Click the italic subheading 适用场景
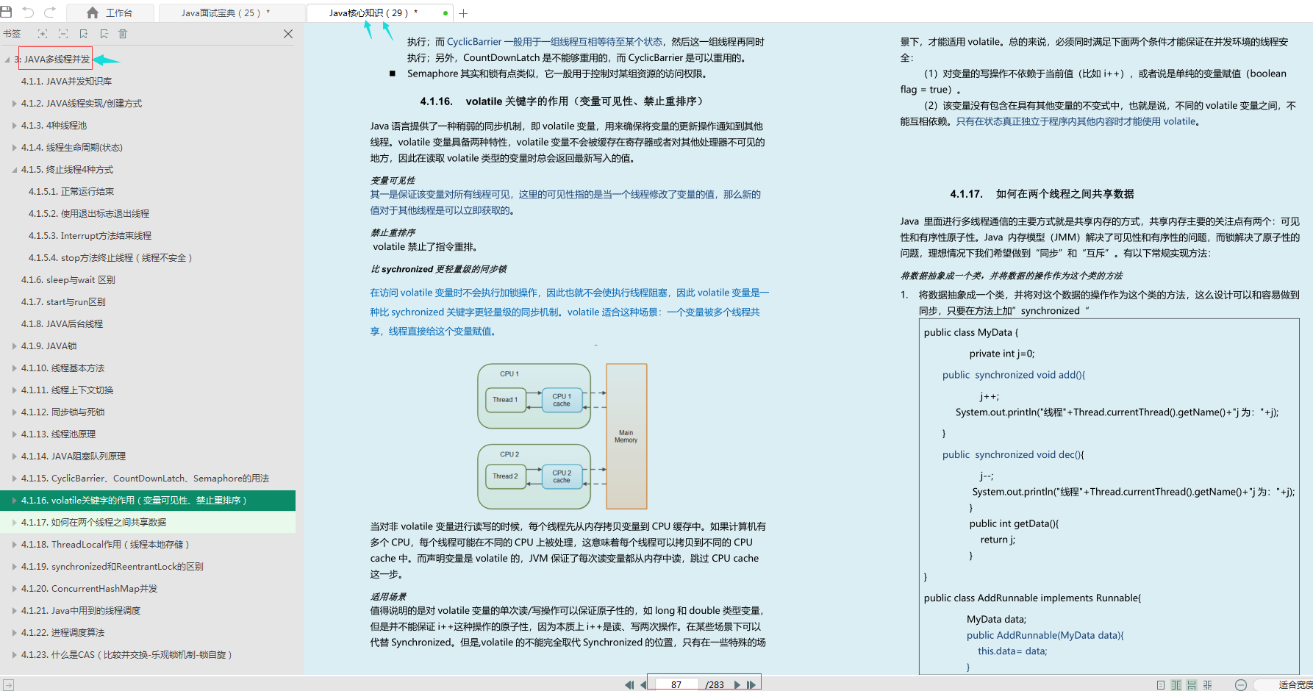The image size is (1313, 691). 388,597
